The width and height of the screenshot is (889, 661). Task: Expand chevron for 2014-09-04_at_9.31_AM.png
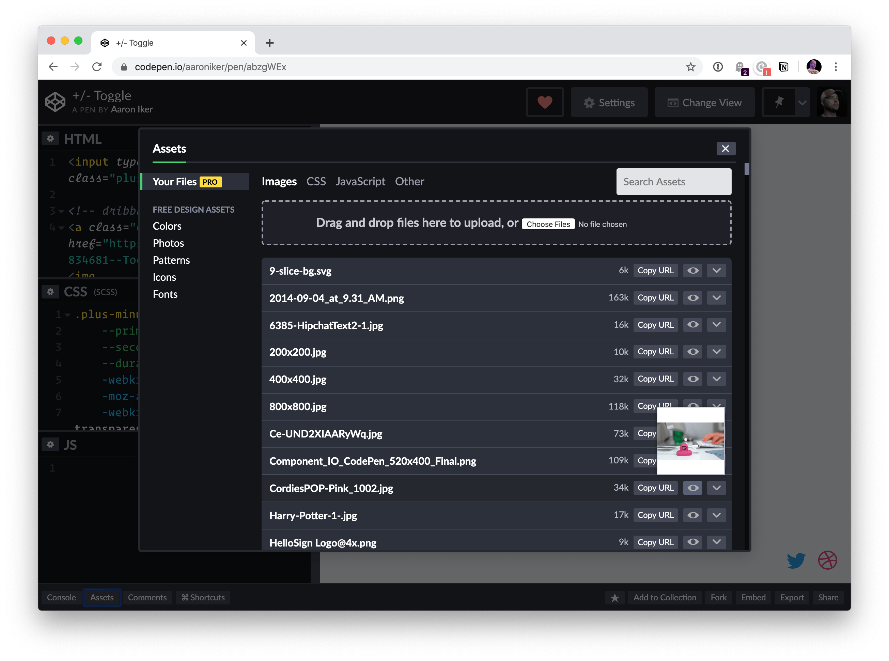pyautogui.click(x=716, y=298)
